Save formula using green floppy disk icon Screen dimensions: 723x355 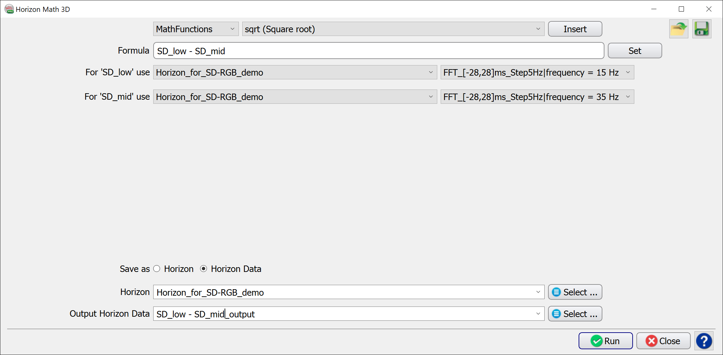pos(702,29)
